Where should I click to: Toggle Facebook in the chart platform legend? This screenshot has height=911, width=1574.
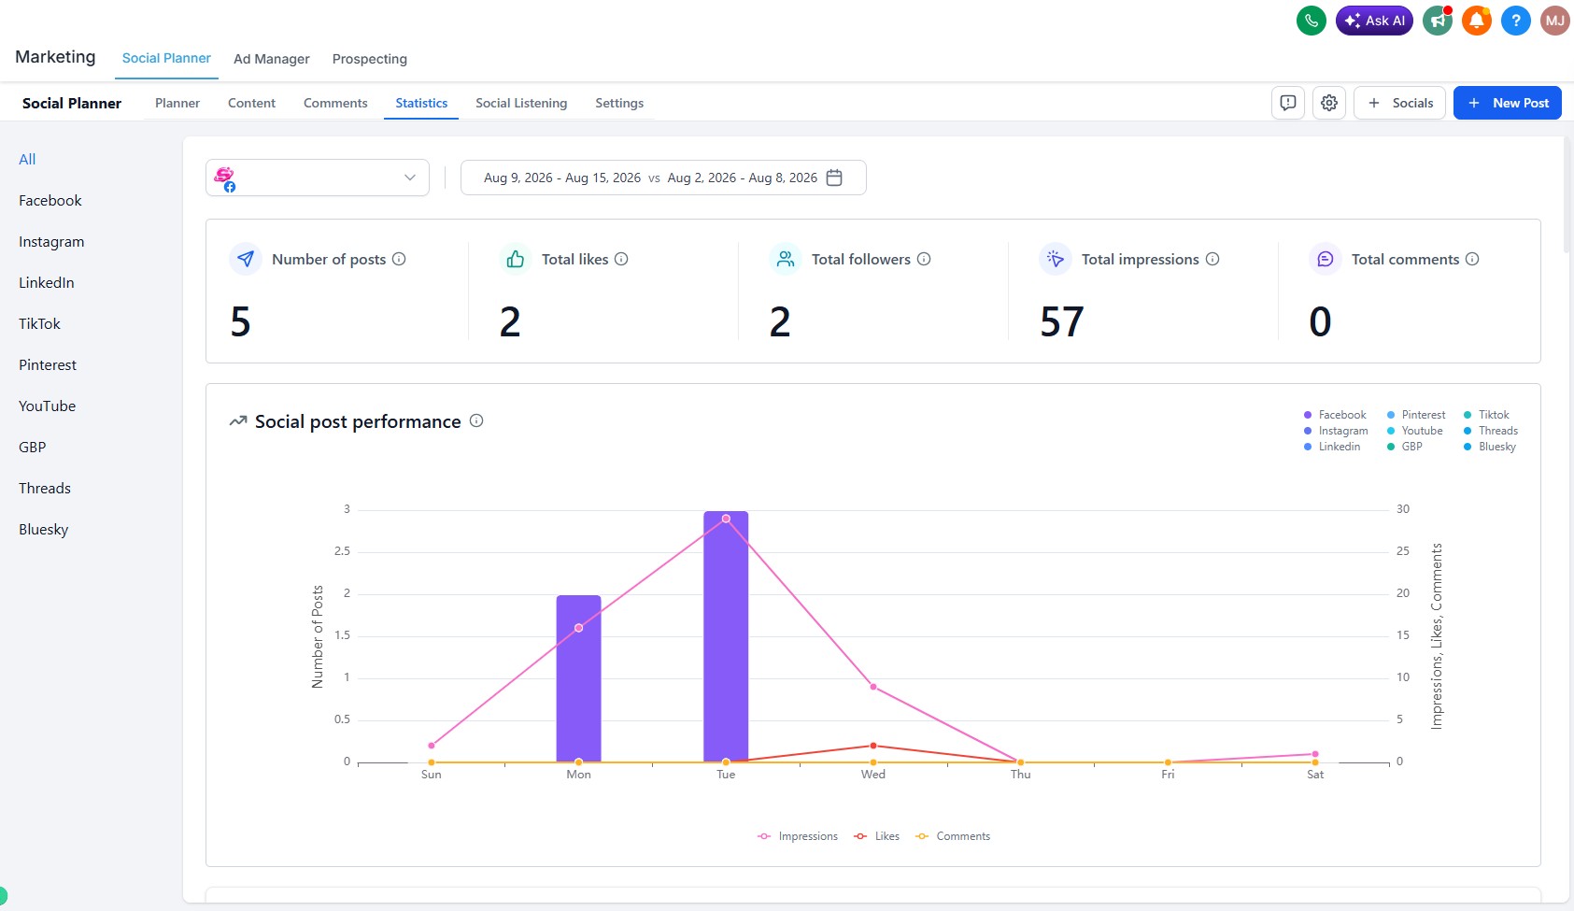pos(1335,415)
